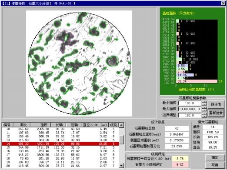Confirm with the 确定 button
Image resolution: width=227 pixels, height=170 pixels.
[215, 157]
